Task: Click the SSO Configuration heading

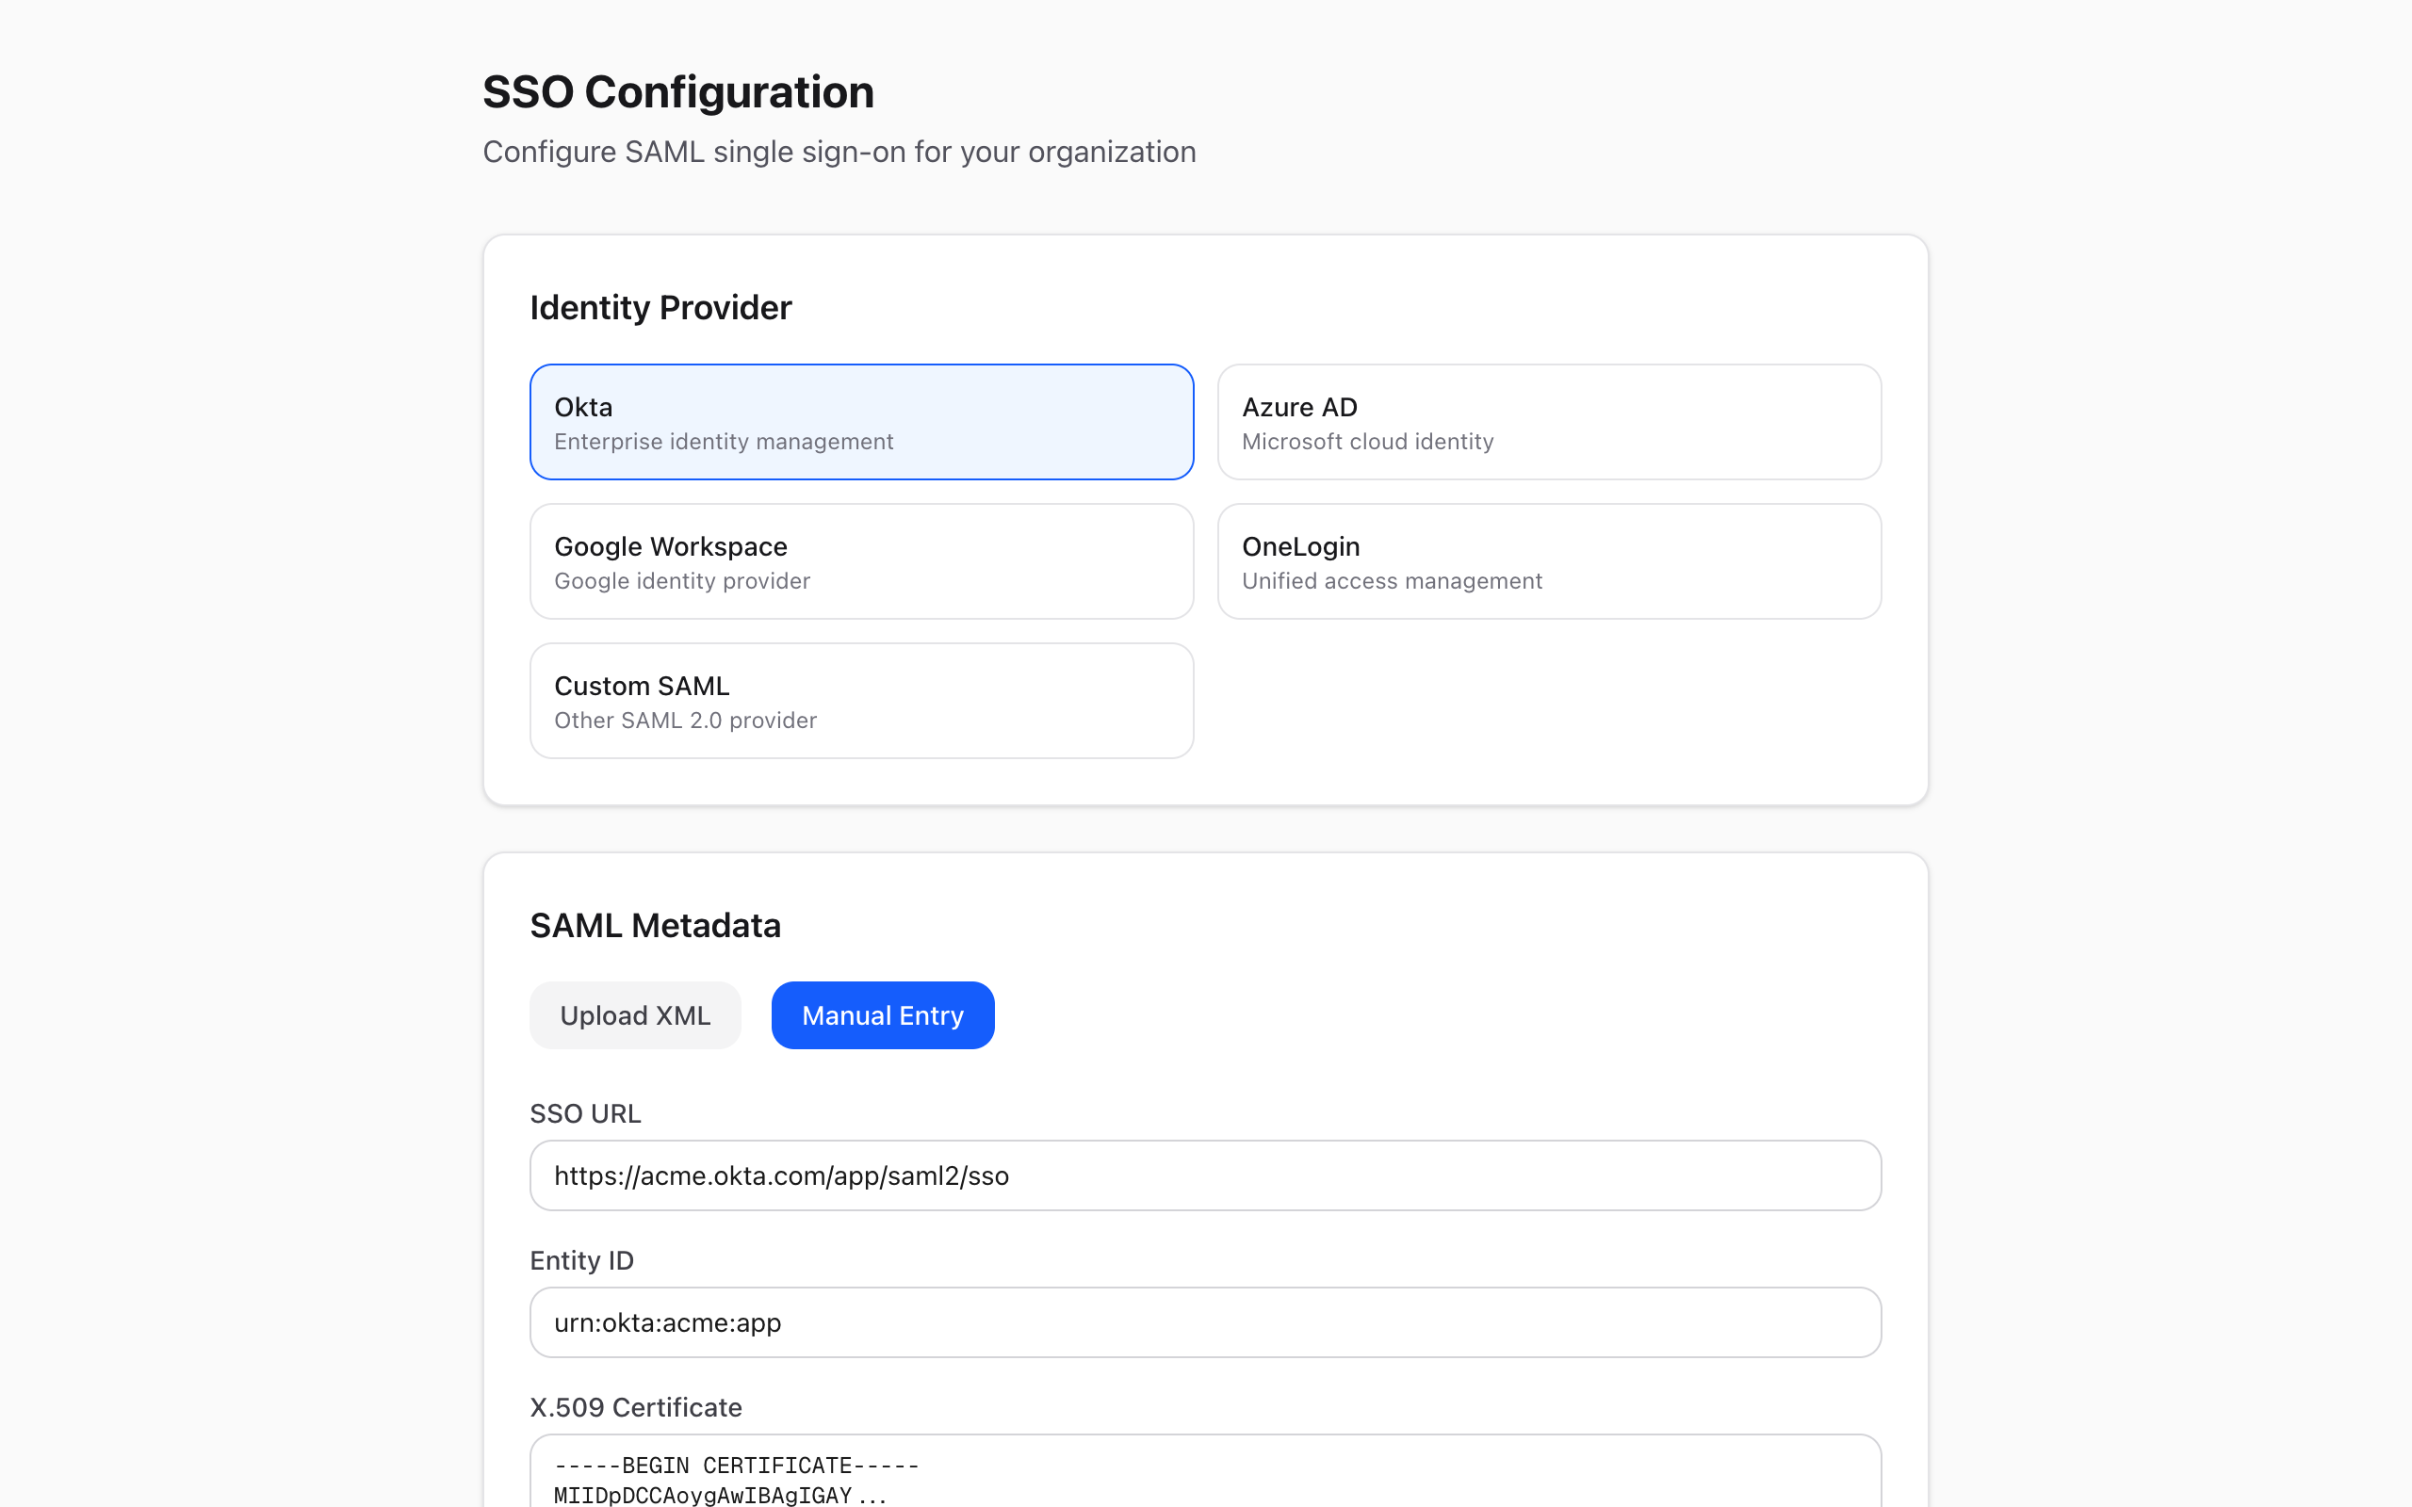Action: (x=677, y=90)
